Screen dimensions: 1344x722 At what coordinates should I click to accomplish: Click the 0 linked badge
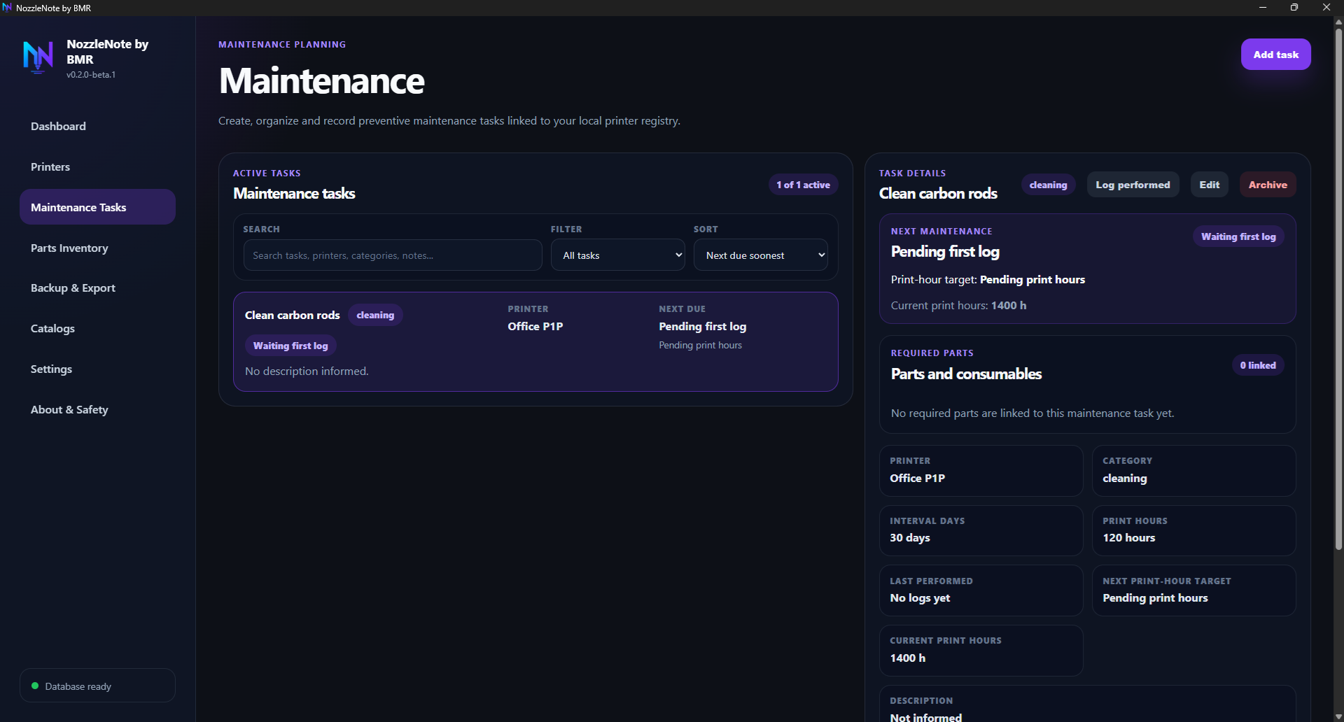pos(1258,365)
